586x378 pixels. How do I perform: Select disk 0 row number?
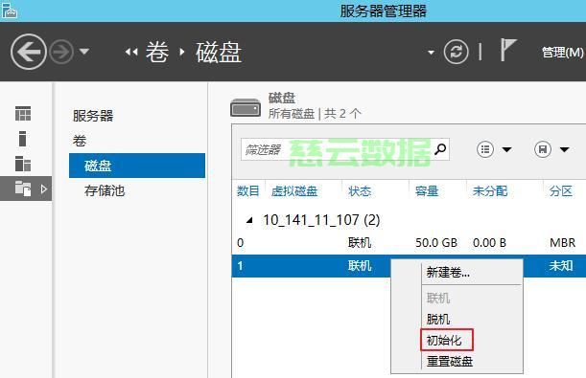pos(241,243)
